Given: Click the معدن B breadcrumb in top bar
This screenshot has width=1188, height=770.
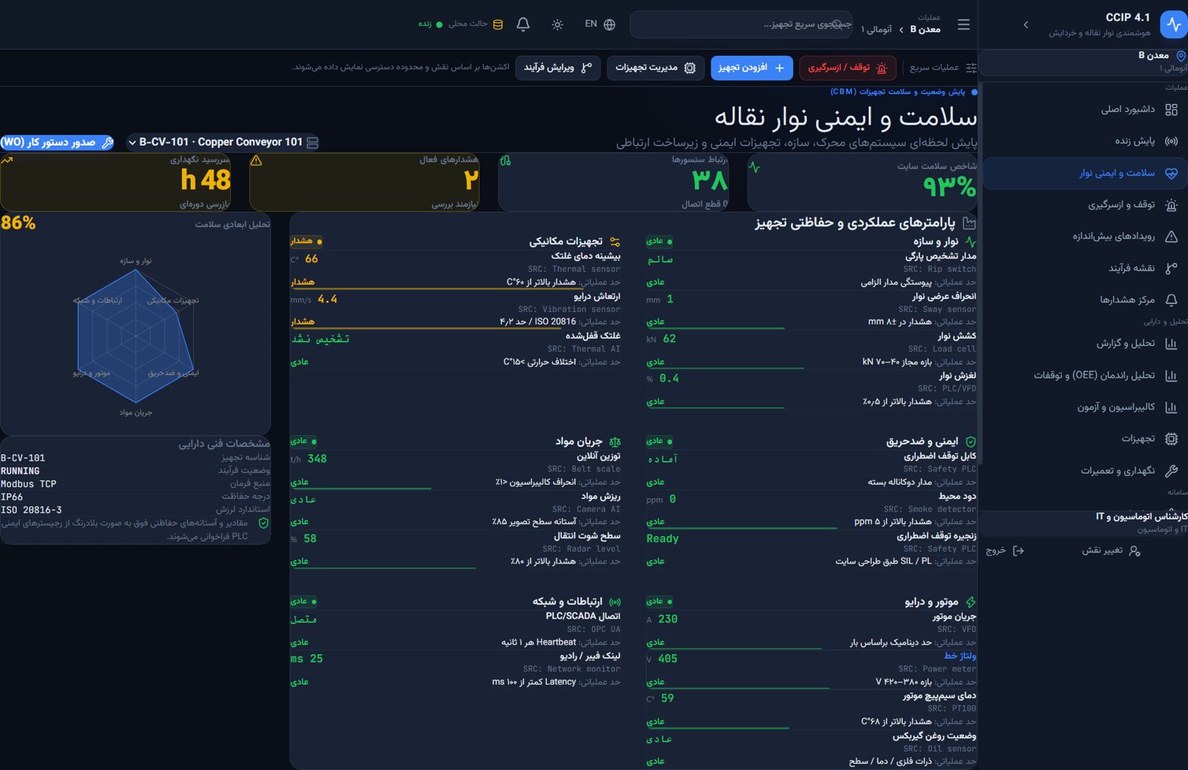Looking at the screenshot, I should 925,30.
